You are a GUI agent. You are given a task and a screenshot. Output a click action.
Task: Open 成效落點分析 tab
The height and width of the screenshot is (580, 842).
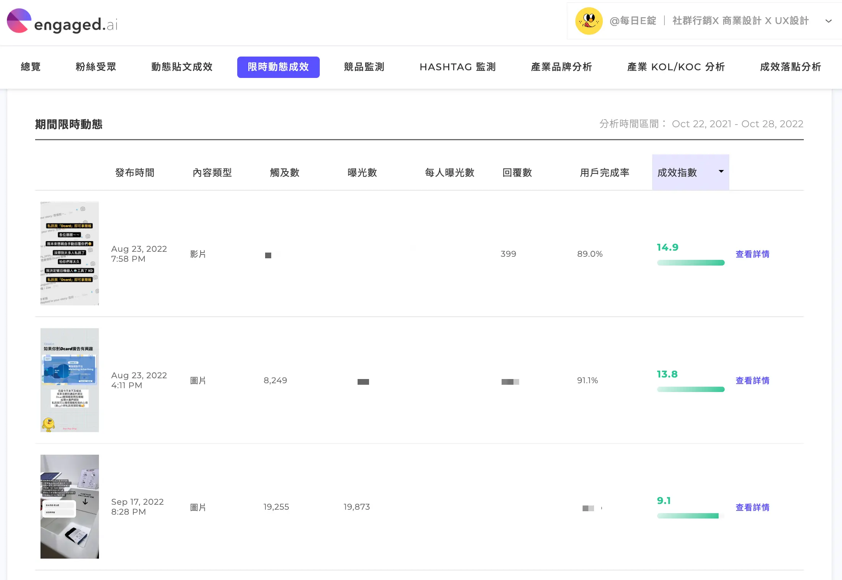(x=790, y=67)
